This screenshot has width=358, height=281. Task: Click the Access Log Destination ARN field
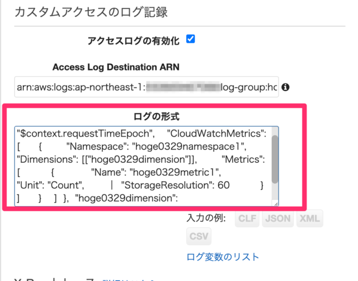click(x=147, y=87)
